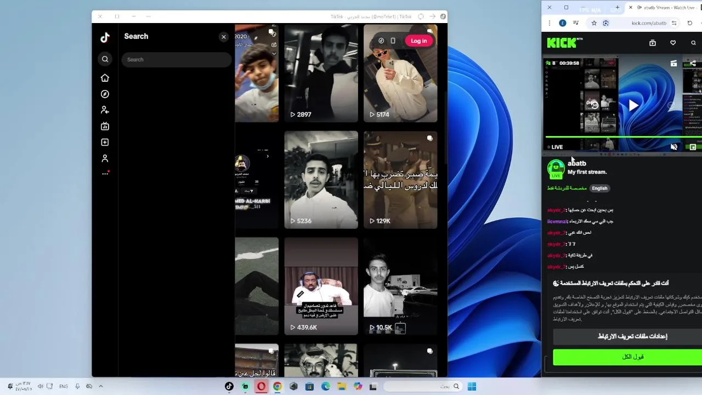This screenshot has width=702, height=395.
Task: Open the Kick following heart icon
Action: pyautogui.click(x=673, y=43)
